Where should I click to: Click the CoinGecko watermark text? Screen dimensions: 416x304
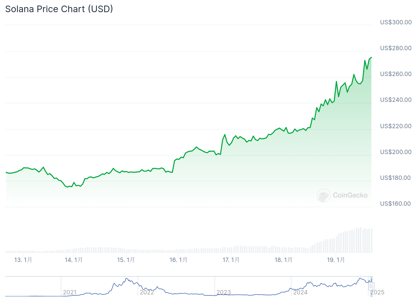click(x=350, y=195)
